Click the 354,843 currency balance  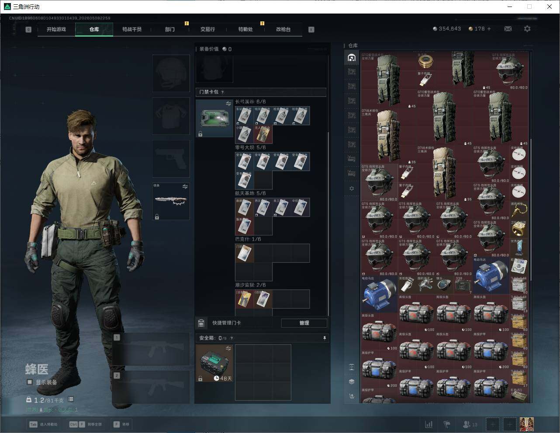[447, 29]
